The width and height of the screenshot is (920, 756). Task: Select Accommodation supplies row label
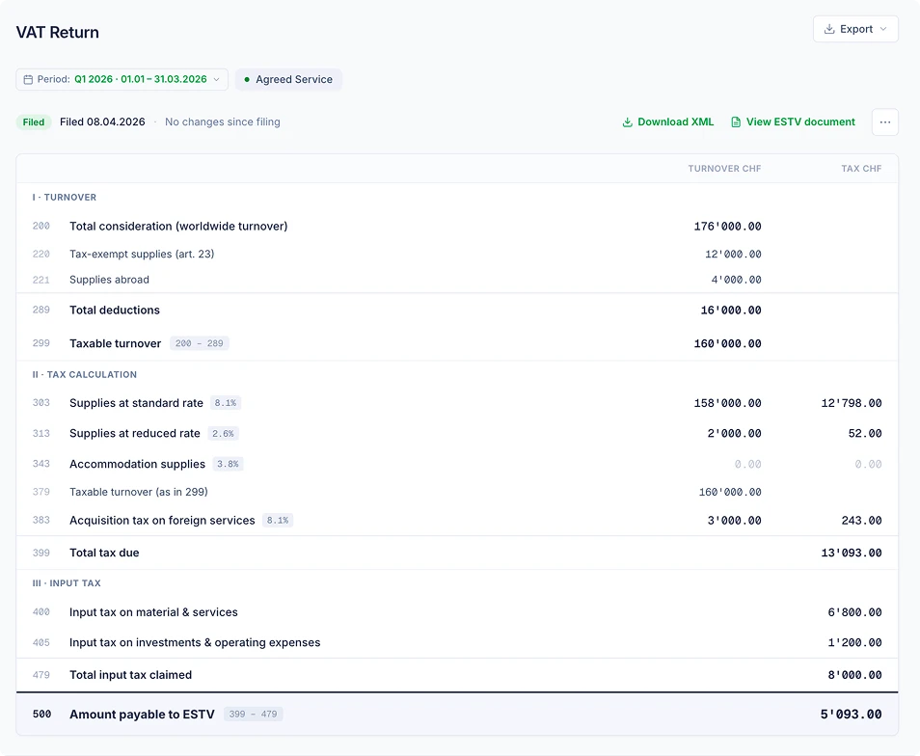click(x=137, y=464)
